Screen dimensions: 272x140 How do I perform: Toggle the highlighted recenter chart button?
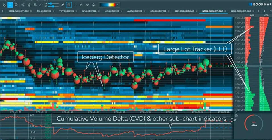coord(69,5)
